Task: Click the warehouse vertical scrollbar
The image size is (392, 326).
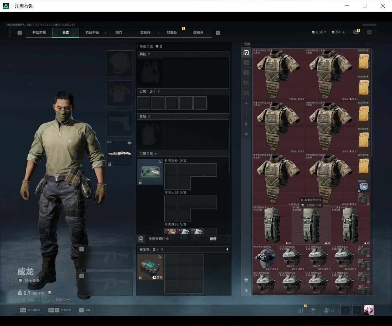Action: (372, 103)
